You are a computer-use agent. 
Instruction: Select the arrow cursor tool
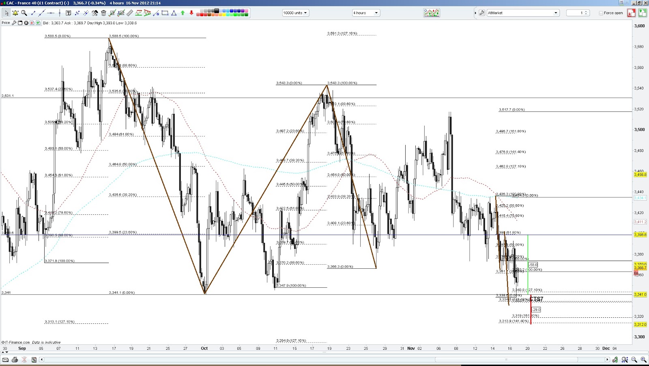point(6,13)
